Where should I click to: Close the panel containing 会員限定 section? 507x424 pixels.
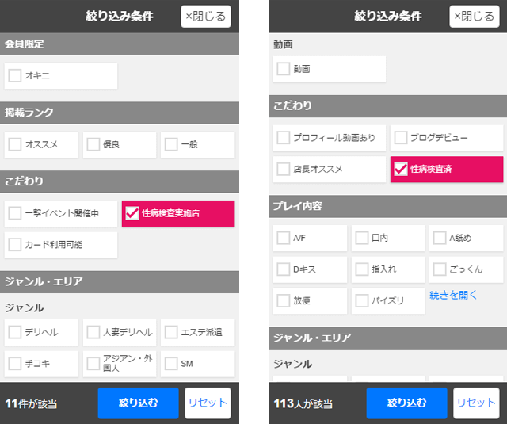click(205, 16)
